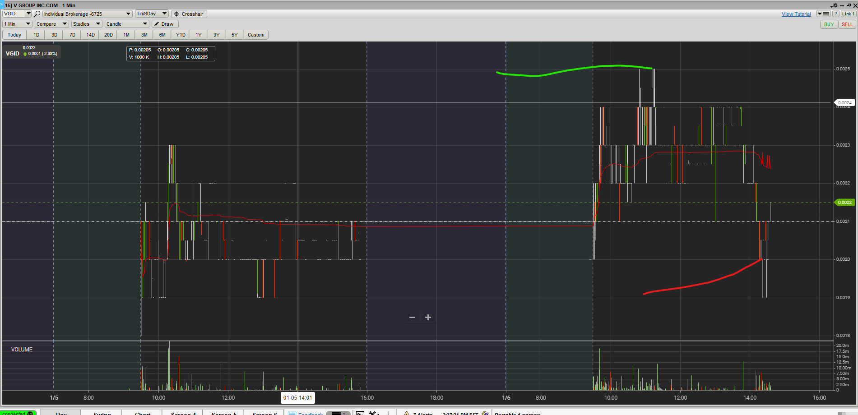Switch range to YTD
This screenshot has height=415, width=858.
pyautogui.click(x=181, y=35)
